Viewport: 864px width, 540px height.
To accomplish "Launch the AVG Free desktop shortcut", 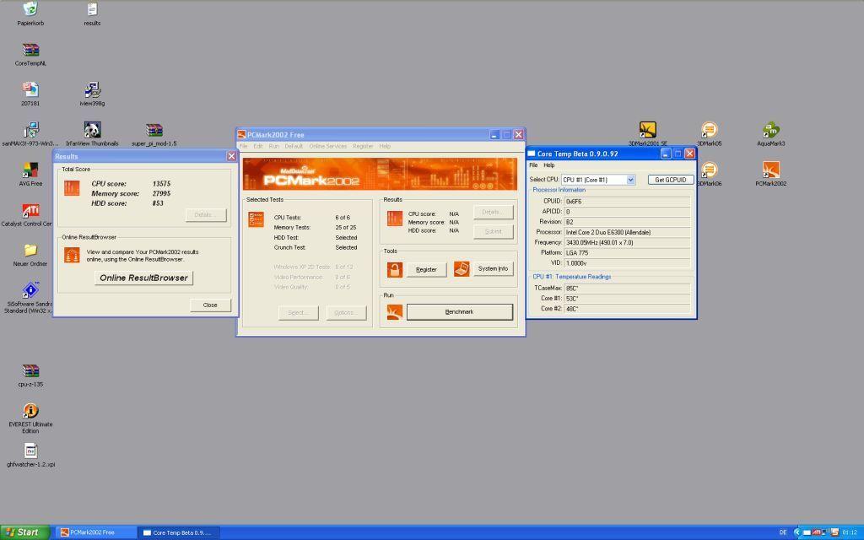I will (x=30, y=170).
